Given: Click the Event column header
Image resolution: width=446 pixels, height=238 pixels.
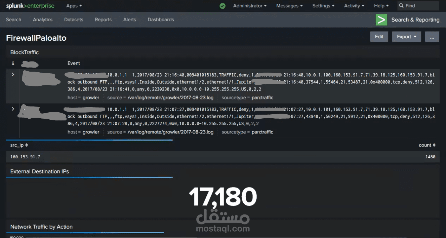Looking at the screenshot, I should pyautogui.click(x=74, y=63).
